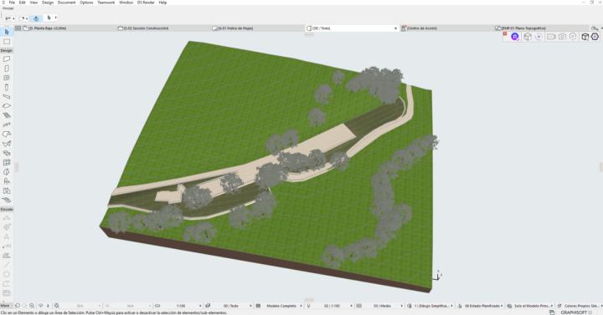Screen dimensions: 603x315
Task: Open the tab overview grid icon
Action: click(x=18, y=28)
